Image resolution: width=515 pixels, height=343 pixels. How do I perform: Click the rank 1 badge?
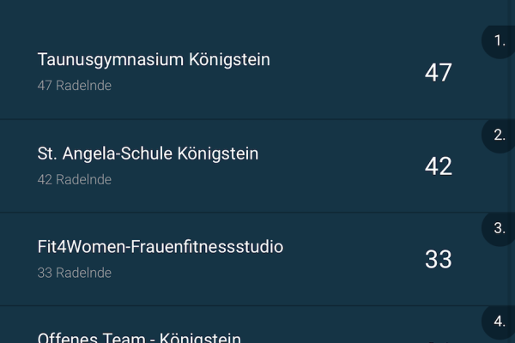(500, 40)
